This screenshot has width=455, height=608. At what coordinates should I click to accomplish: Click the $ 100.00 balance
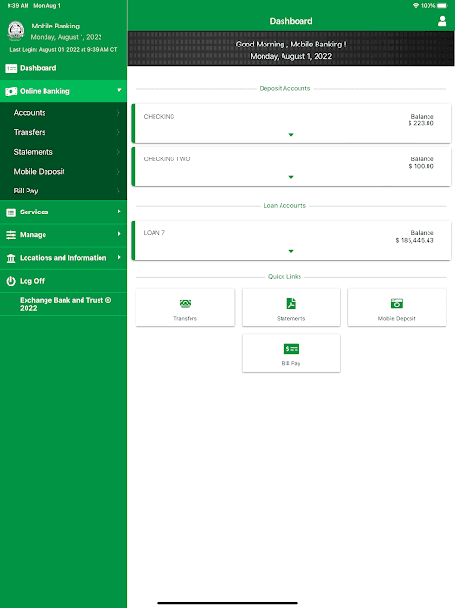[x=421, y=166]
